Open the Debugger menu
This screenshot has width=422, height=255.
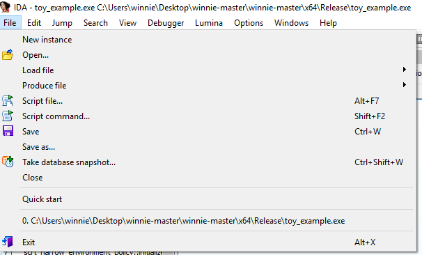coord(166,23)
